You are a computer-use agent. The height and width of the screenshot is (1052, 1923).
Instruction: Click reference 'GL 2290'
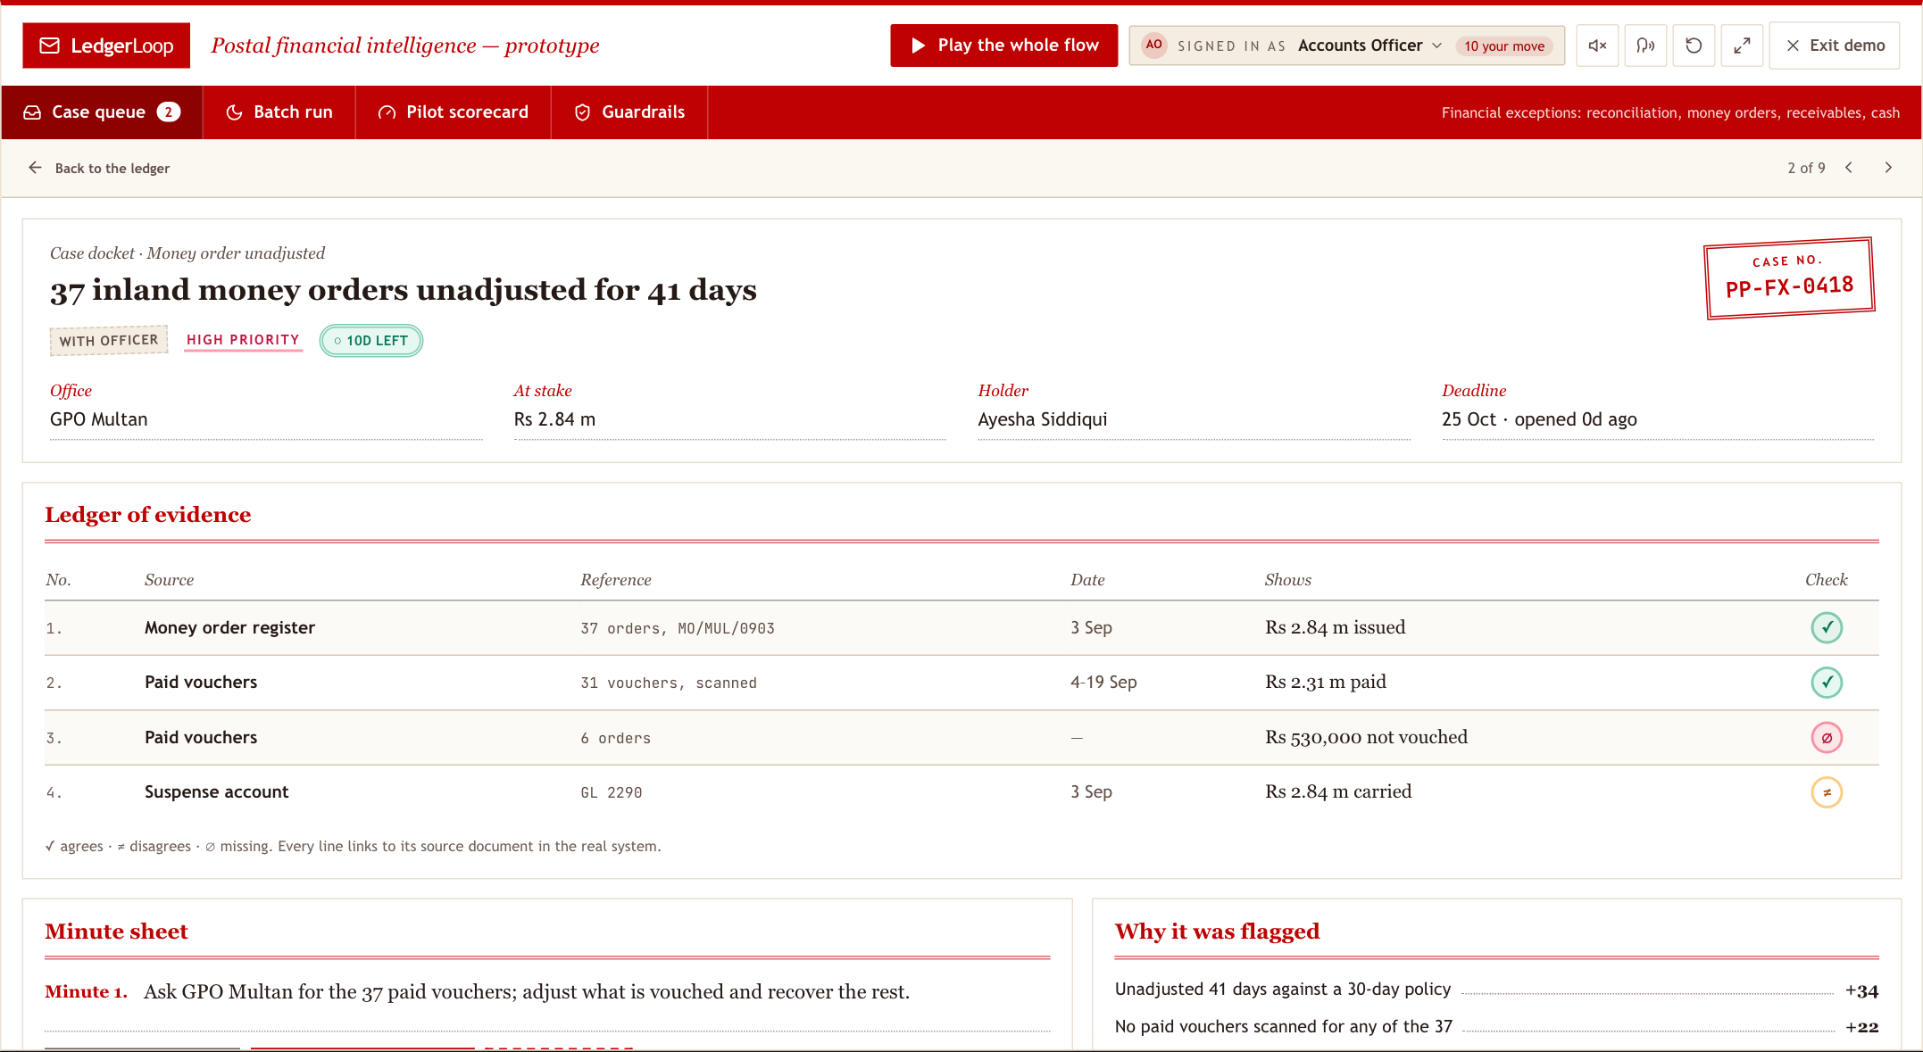612,793
